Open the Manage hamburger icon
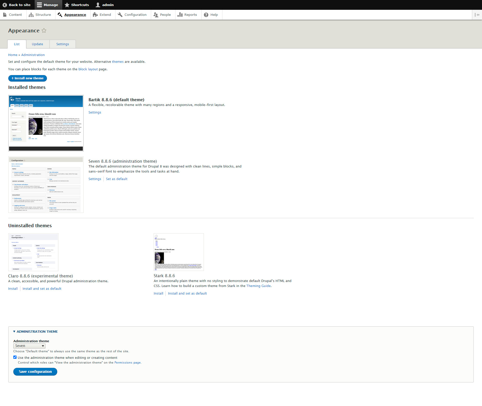 [39, 5]
